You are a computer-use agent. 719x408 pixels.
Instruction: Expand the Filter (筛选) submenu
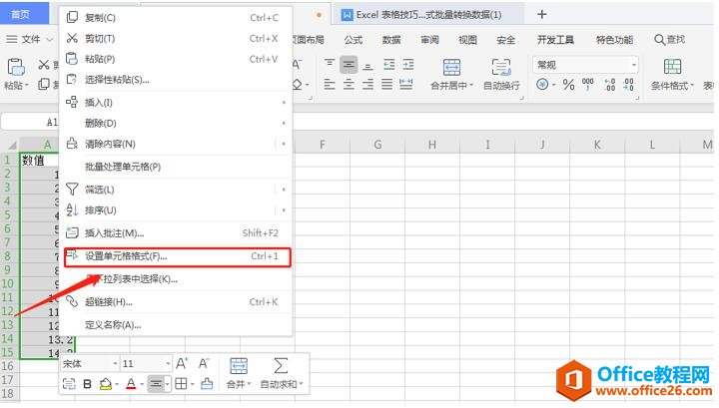click(x=176, y=190)
